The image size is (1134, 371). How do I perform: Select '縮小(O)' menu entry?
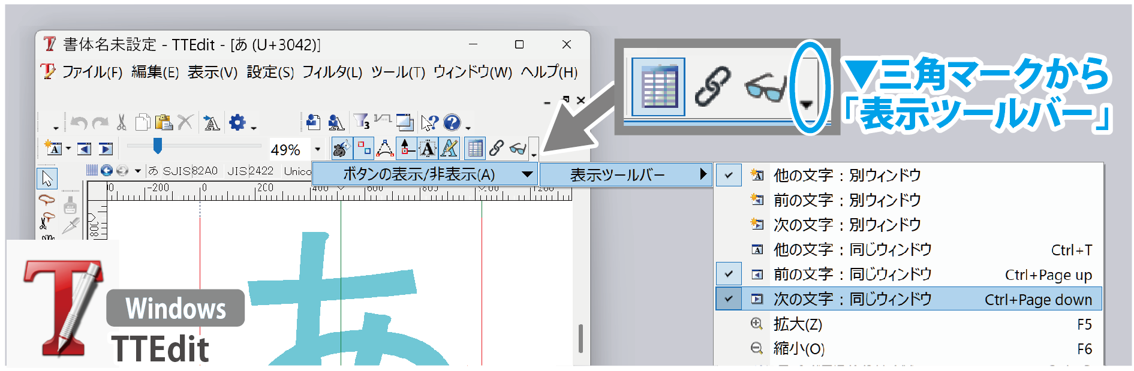tap(799, 349)
